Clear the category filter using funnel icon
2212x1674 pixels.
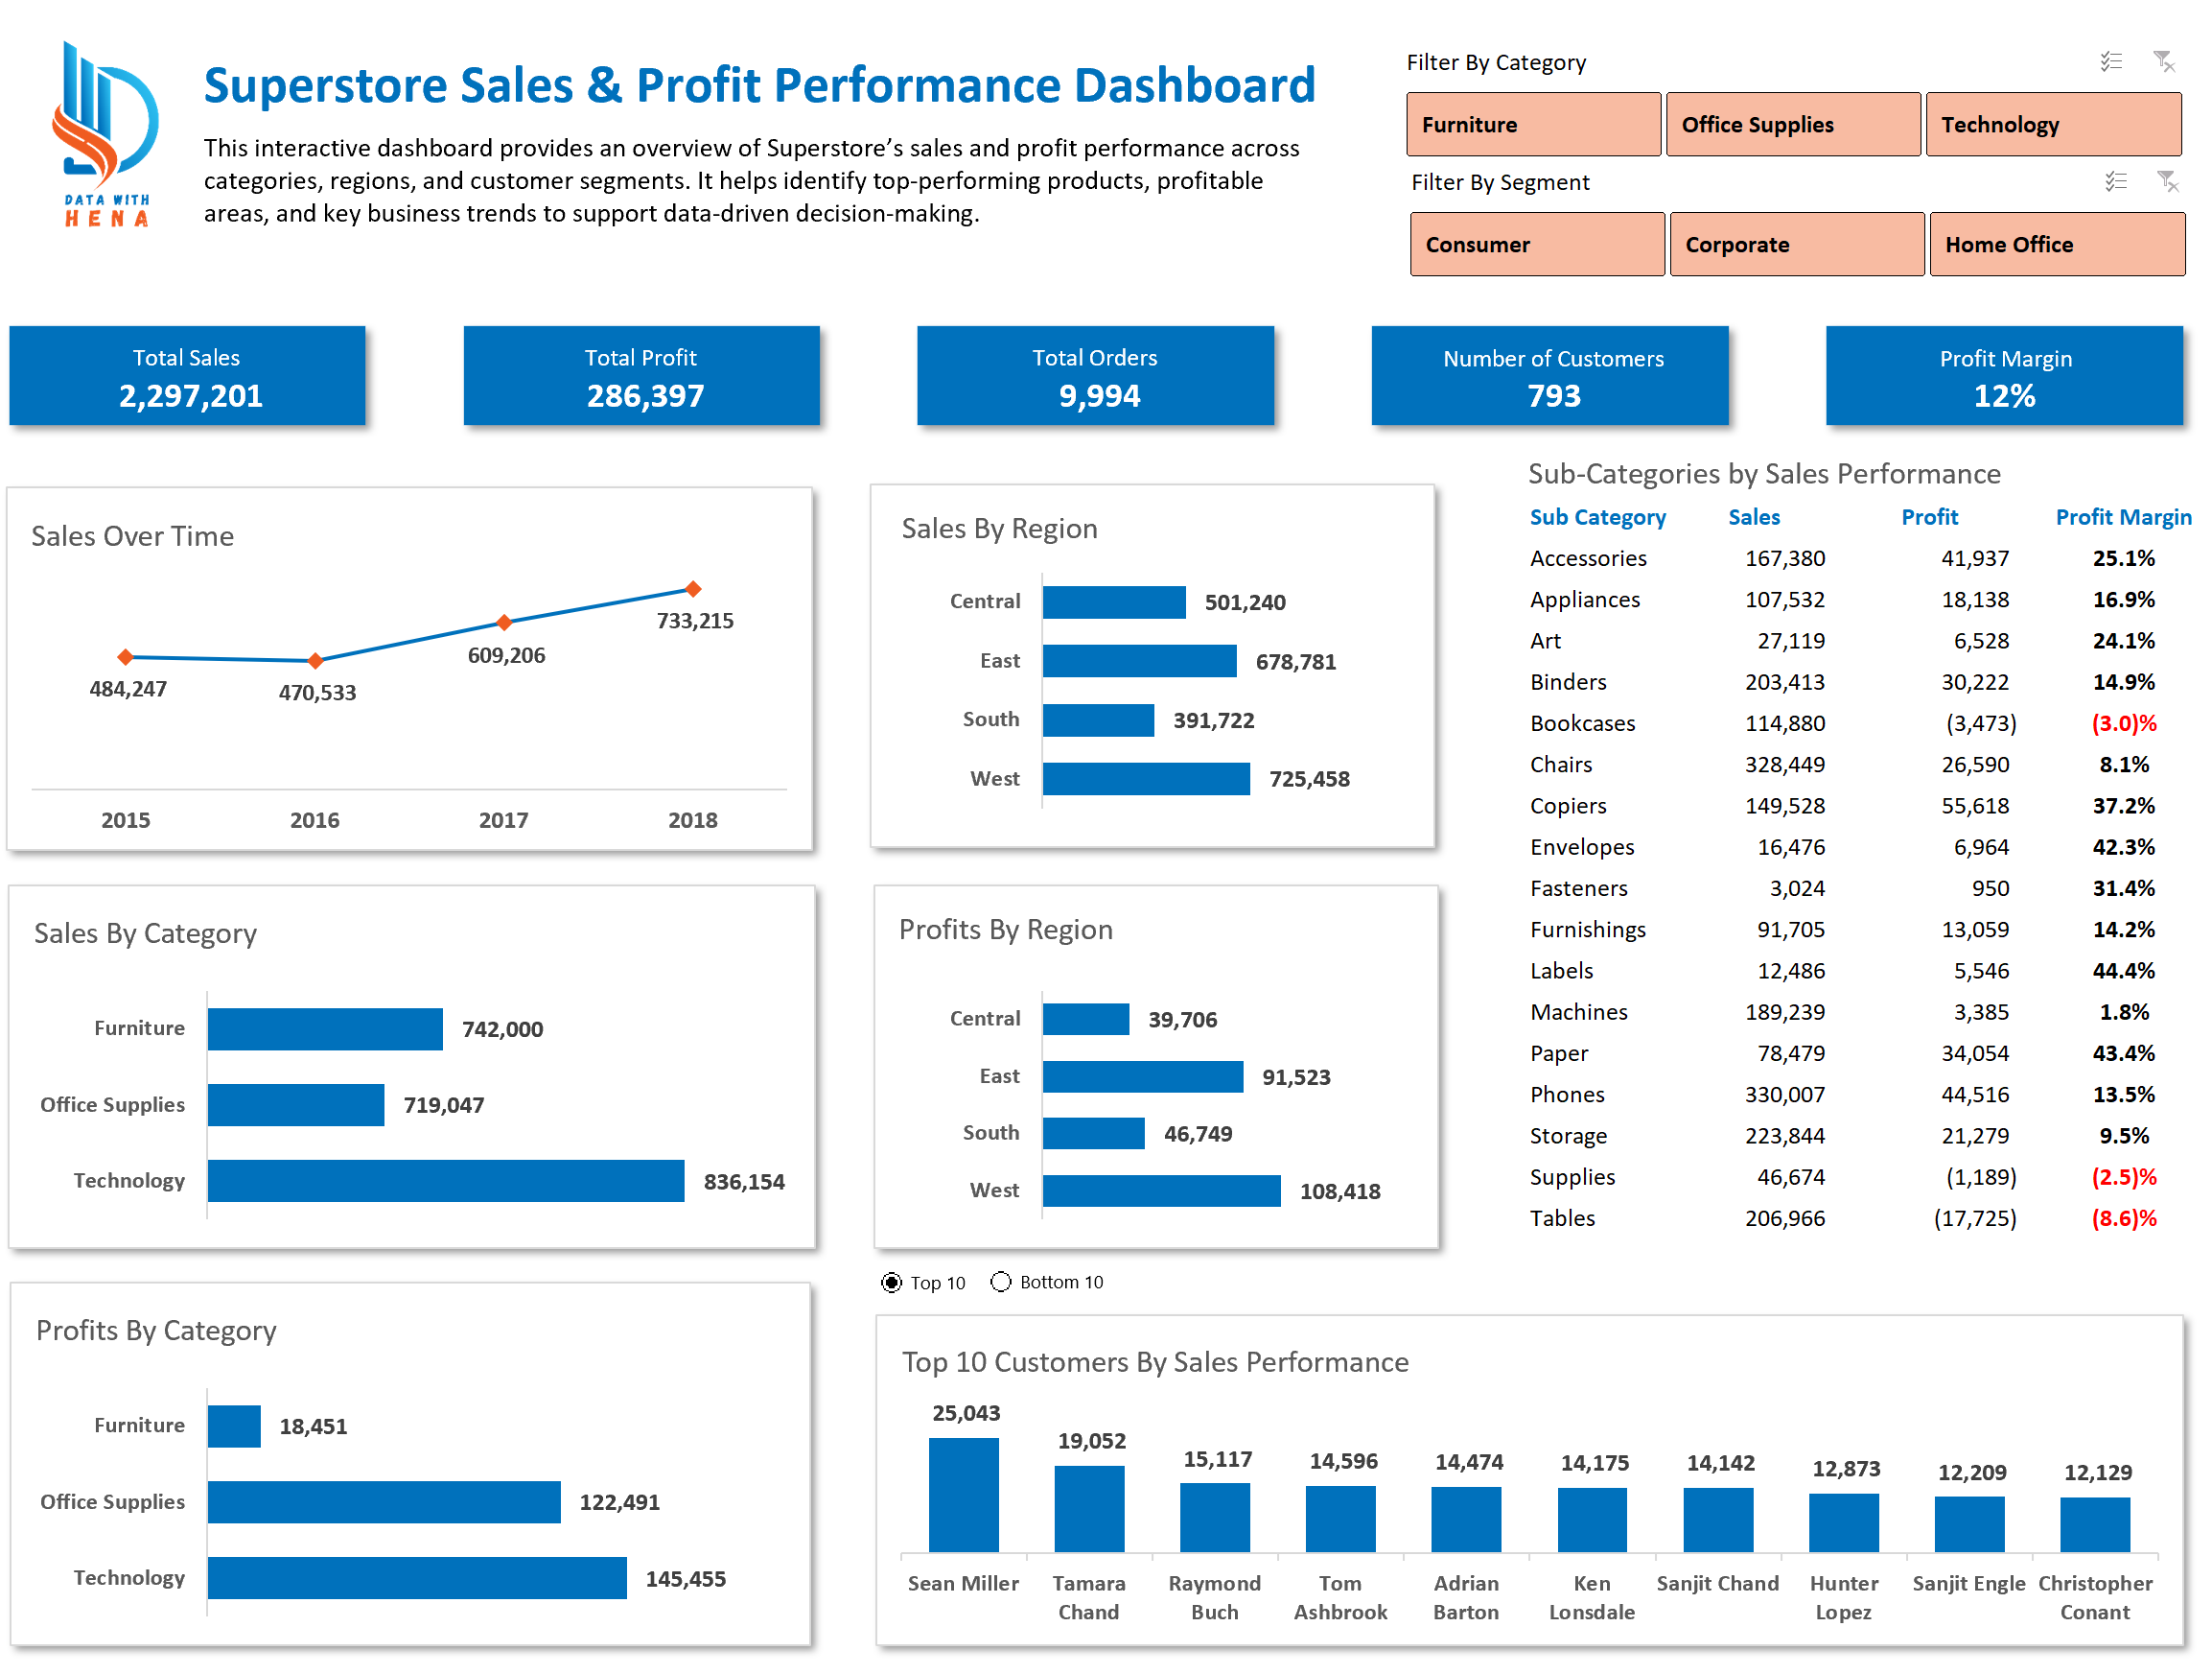2166,60
